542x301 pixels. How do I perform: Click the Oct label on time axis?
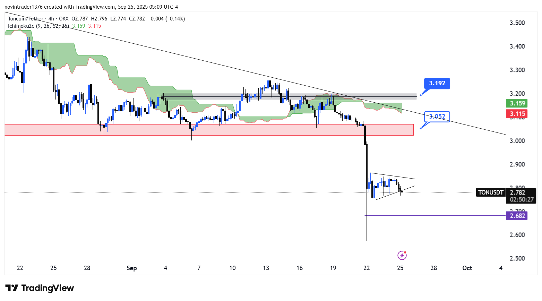pyautogui.click(x=467, y=268)
